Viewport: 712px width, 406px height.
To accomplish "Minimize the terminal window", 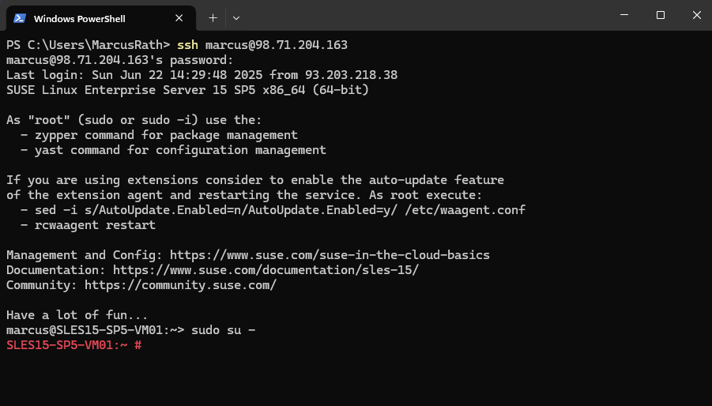I will point(624,15).
